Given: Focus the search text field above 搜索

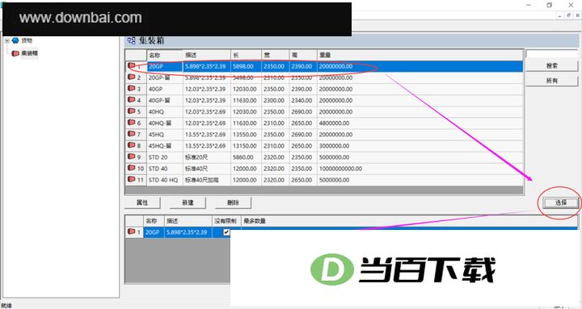Looking at the screenshot, I should coord(551,54).
